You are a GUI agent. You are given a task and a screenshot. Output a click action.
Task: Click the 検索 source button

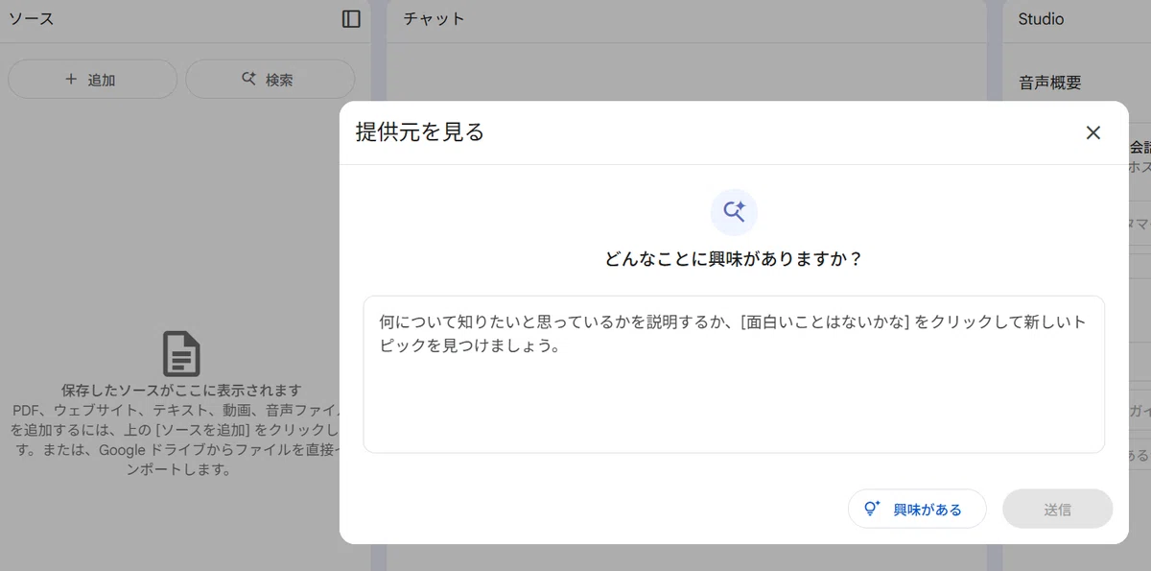click(x=270, y=80)
